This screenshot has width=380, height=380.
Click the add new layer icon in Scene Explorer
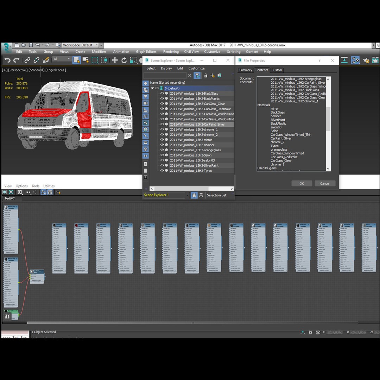coord(213,76)
